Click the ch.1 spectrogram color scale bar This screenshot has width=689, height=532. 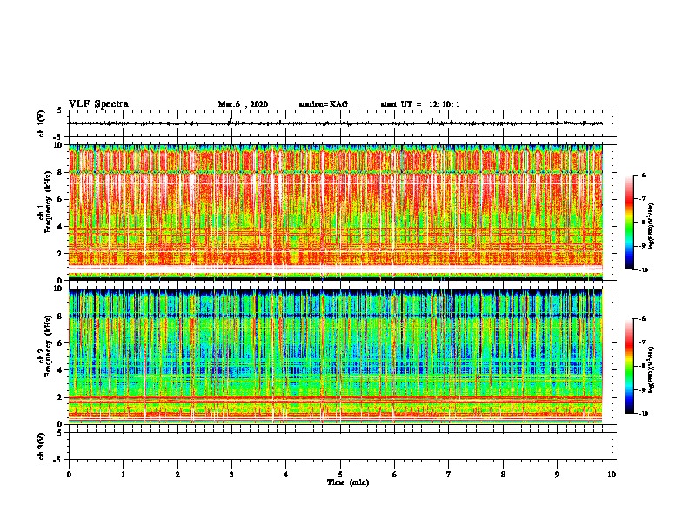630,223
